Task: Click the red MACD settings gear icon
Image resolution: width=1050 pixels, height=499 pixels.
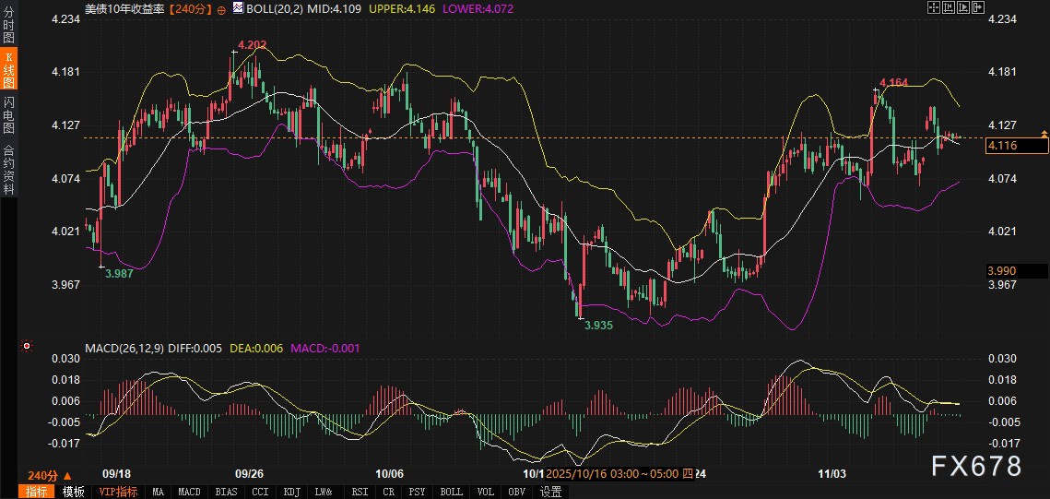Action: pos(27,347)
